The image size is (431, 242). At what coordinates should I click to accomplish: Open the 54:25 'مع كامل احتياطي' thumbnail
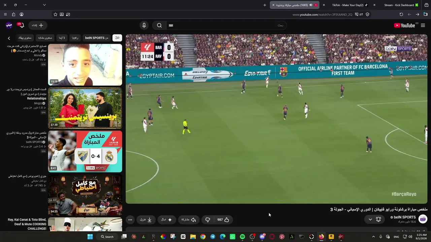85,195
